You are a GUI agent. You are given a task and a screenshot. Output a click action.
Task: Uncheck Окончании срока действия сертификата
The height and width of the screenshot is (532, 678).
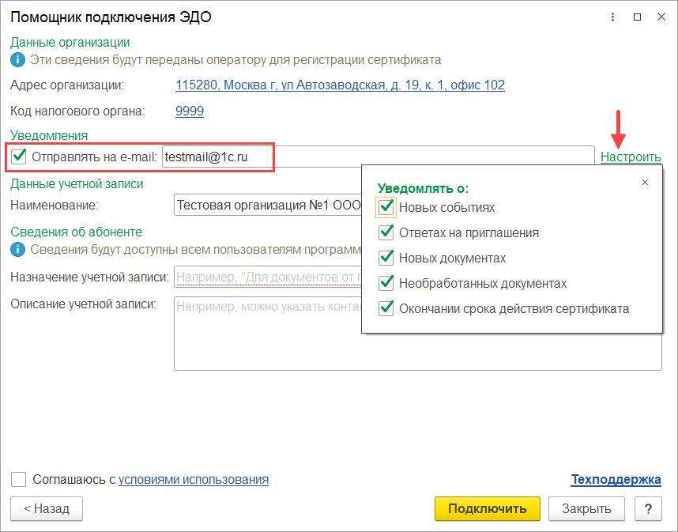pos(386,308)
